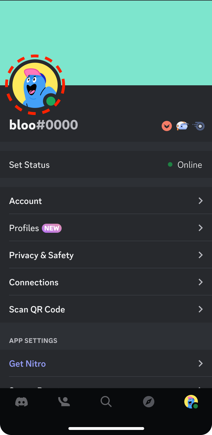Open the Friends tab icon
Image resolution: width=212 pixels, height=435 pixels.
pos(64,401)
